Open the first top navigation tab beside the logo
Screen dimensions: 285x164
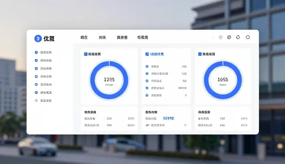[x=84, y=37]
